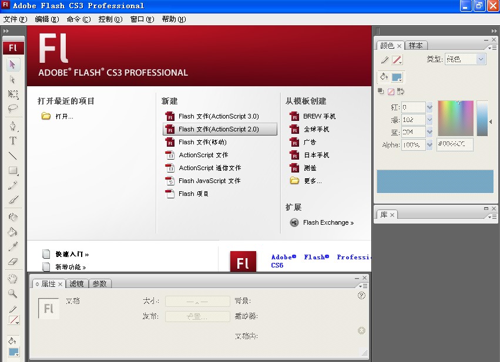500x362 pixels.
Task: Pick the Pen tool
Action: [13, 126]
